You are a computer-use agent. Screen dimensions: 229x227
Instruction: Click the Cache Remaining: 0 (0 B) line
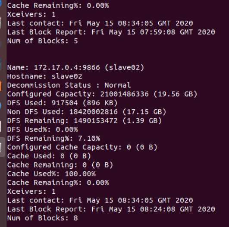[x=60, y=165]
